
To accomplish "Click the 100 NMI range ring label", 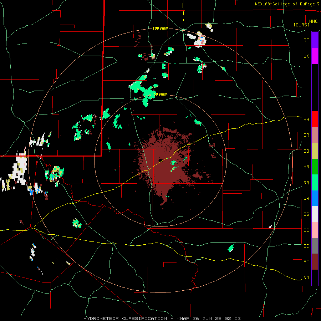I will pyautogui.click(x=160, y=28).
